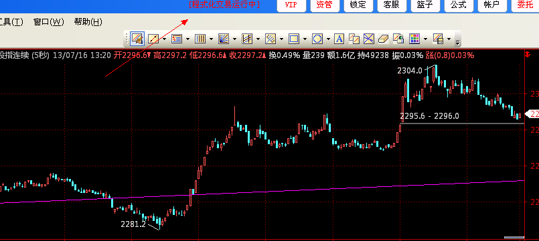Select the octagon shape drawing tool
539x241 pixels.
point(317,39)
